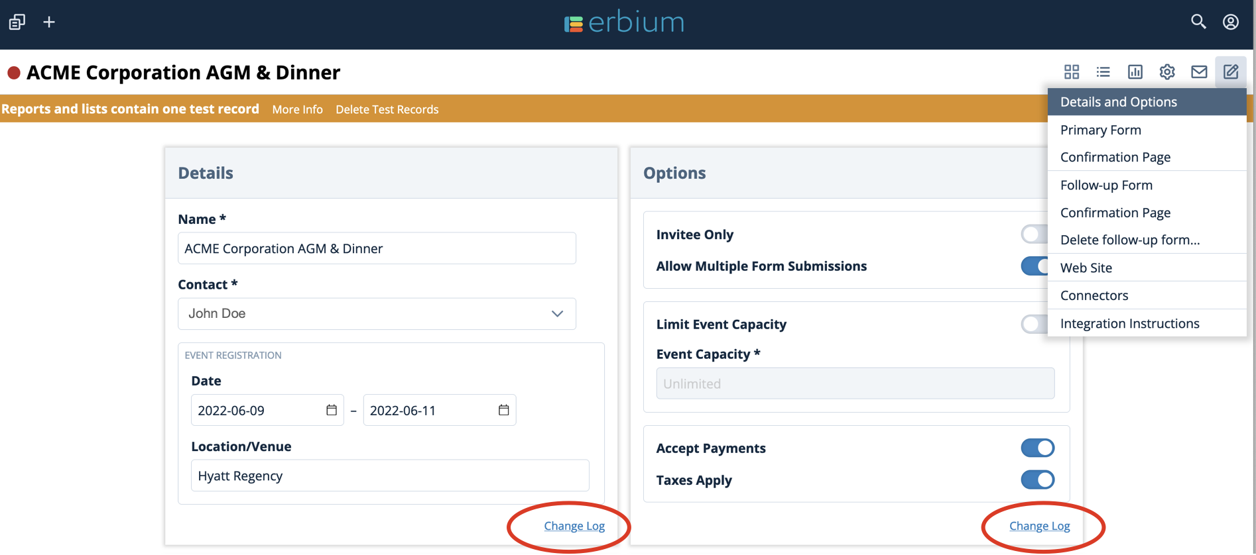This screenshot has height=555, width=1256.
Task: Open the start date calendar picker
Action: [332, 410]
